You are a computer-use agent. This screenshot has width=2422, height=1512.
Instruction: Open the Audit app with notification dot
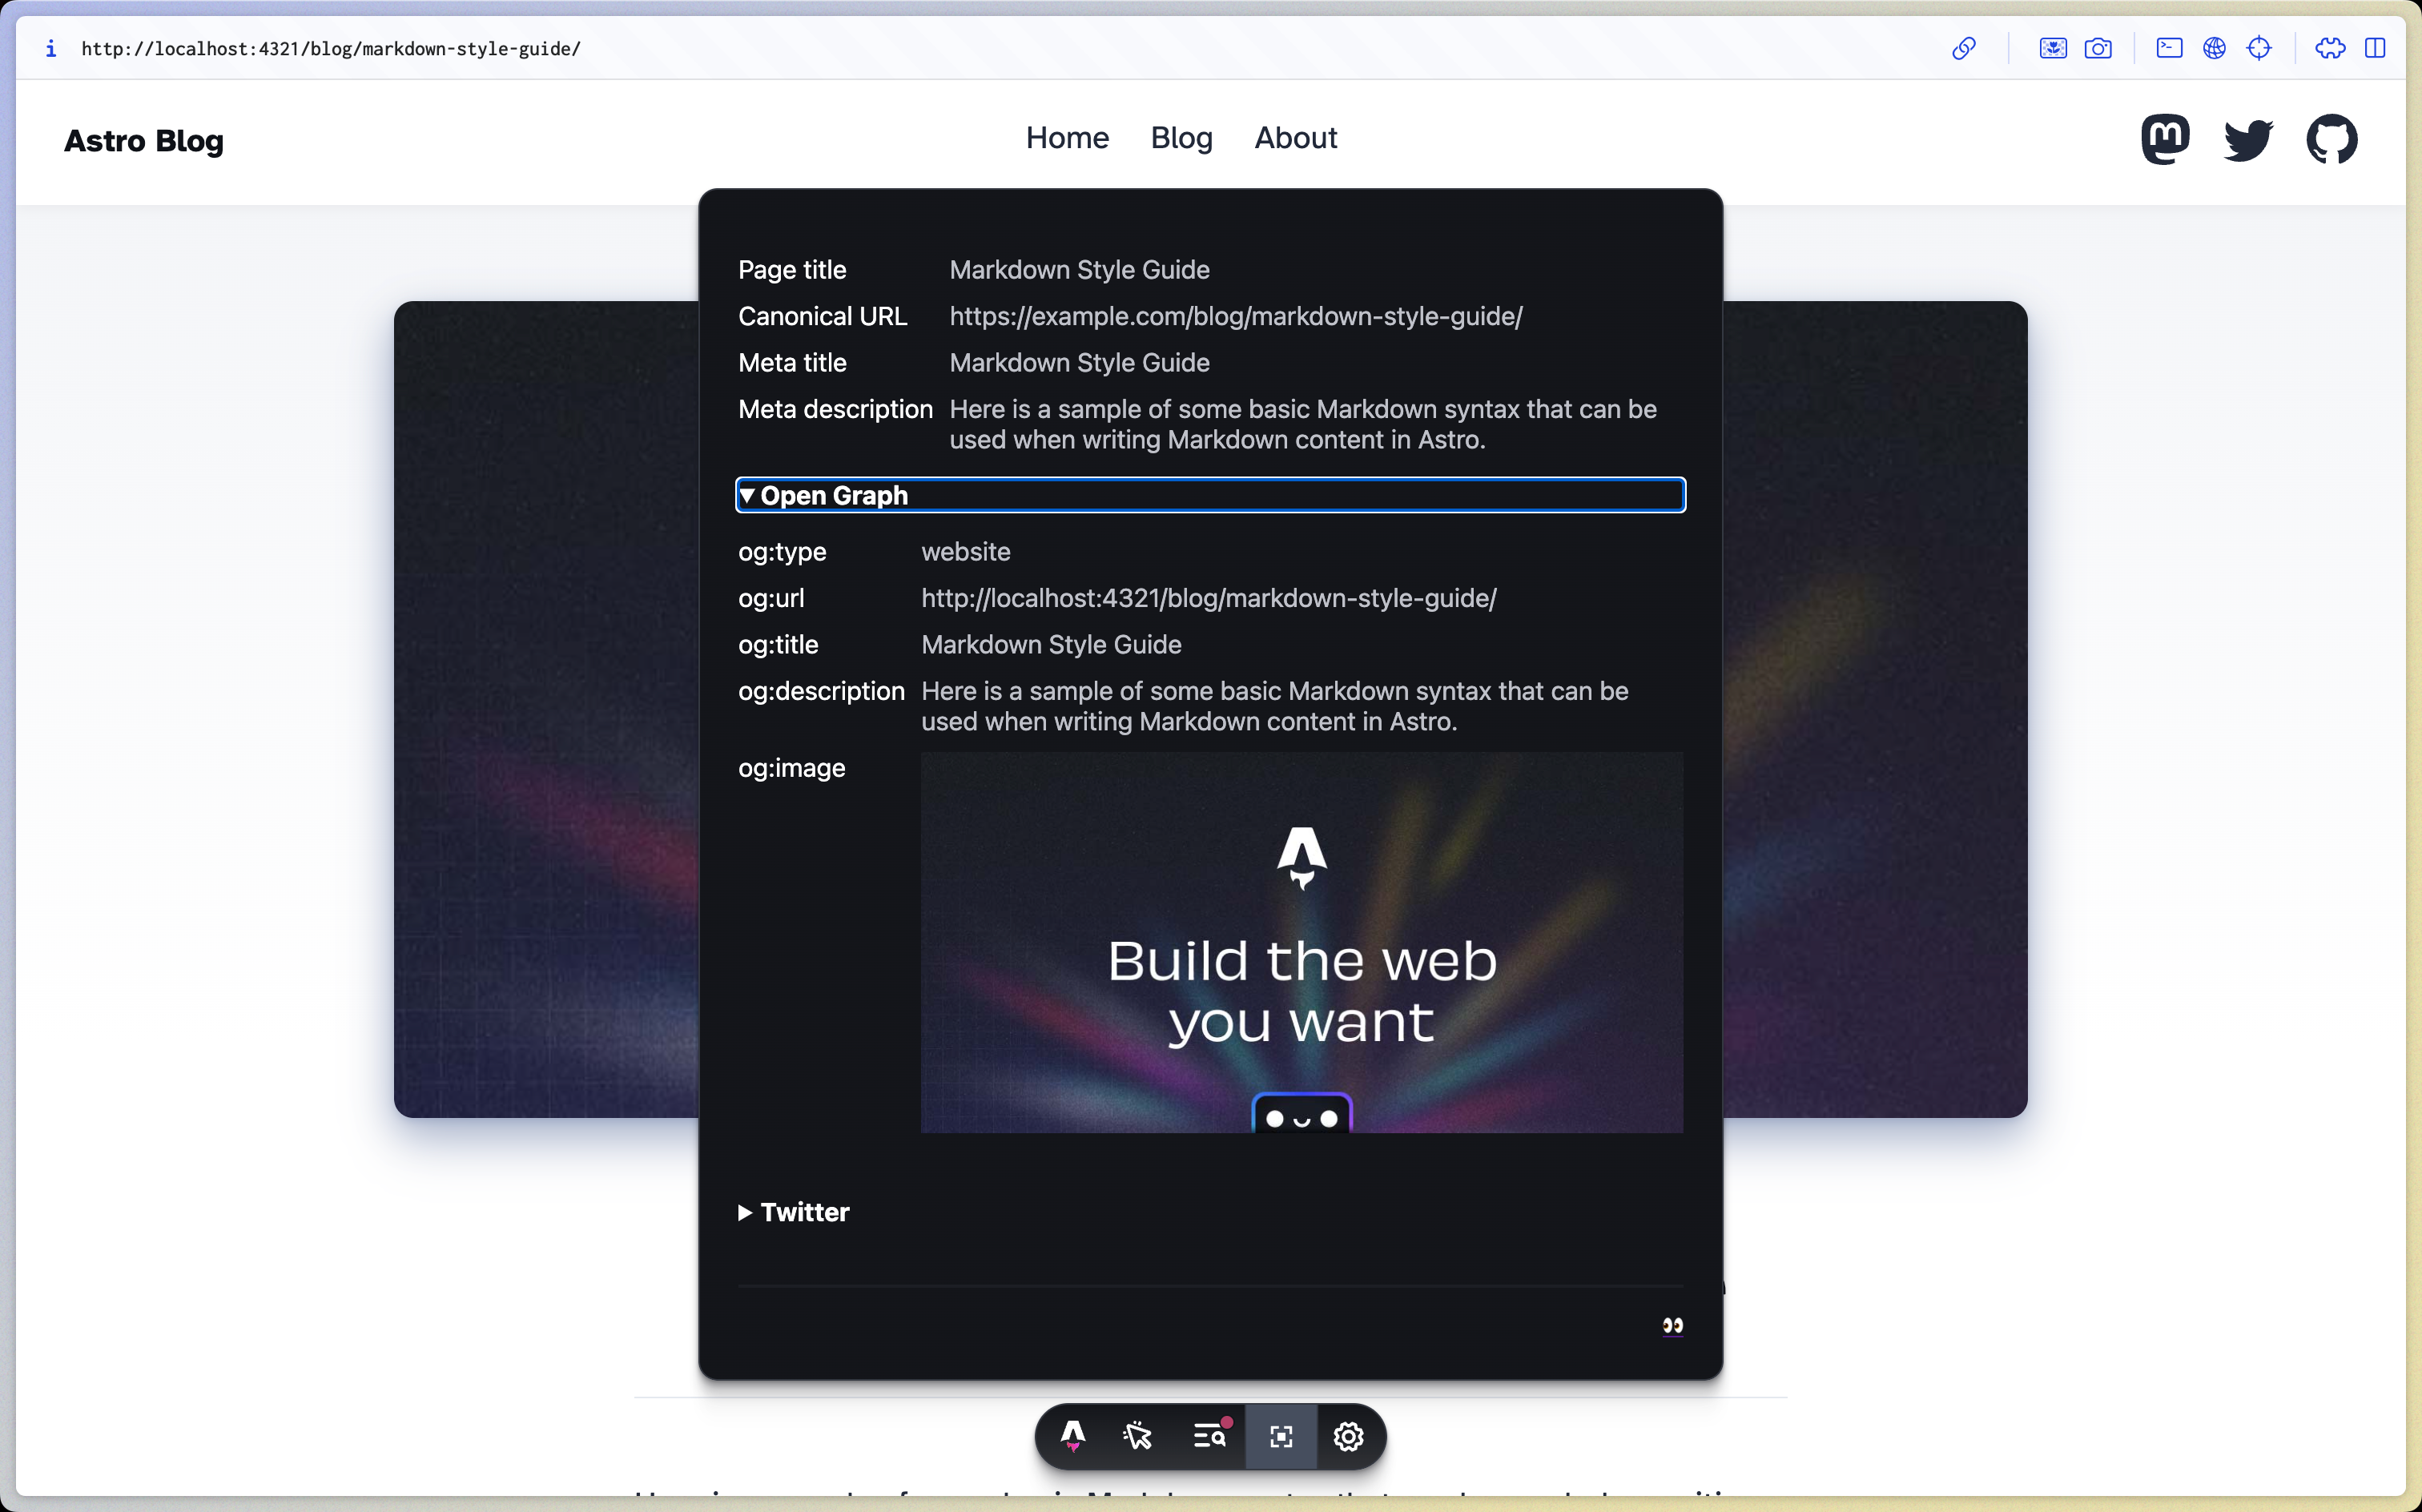coord(1210,1436)
